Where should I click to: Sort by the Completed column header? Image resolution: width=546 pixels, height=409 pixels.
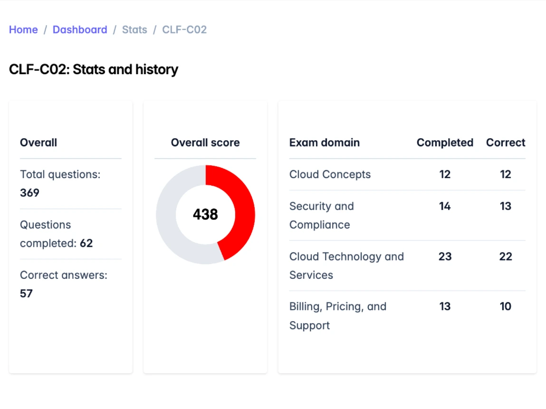(x=445, y=143)
